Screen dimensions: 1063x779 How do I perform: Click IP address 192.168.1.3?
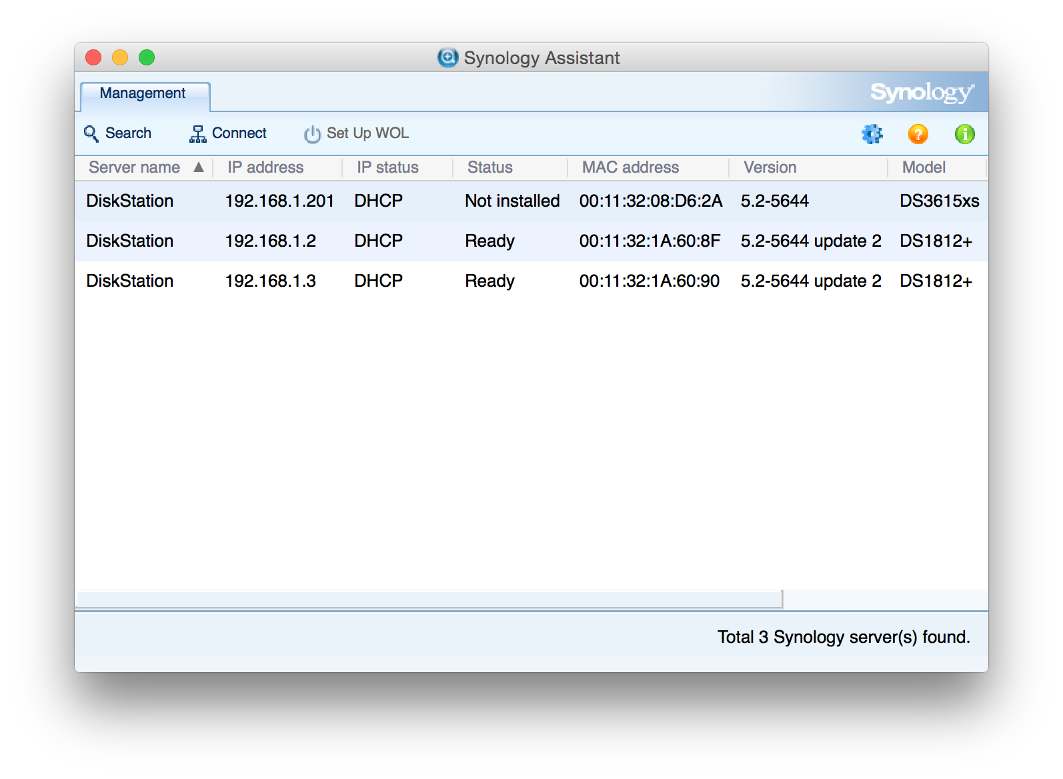[x=271, y=281]
